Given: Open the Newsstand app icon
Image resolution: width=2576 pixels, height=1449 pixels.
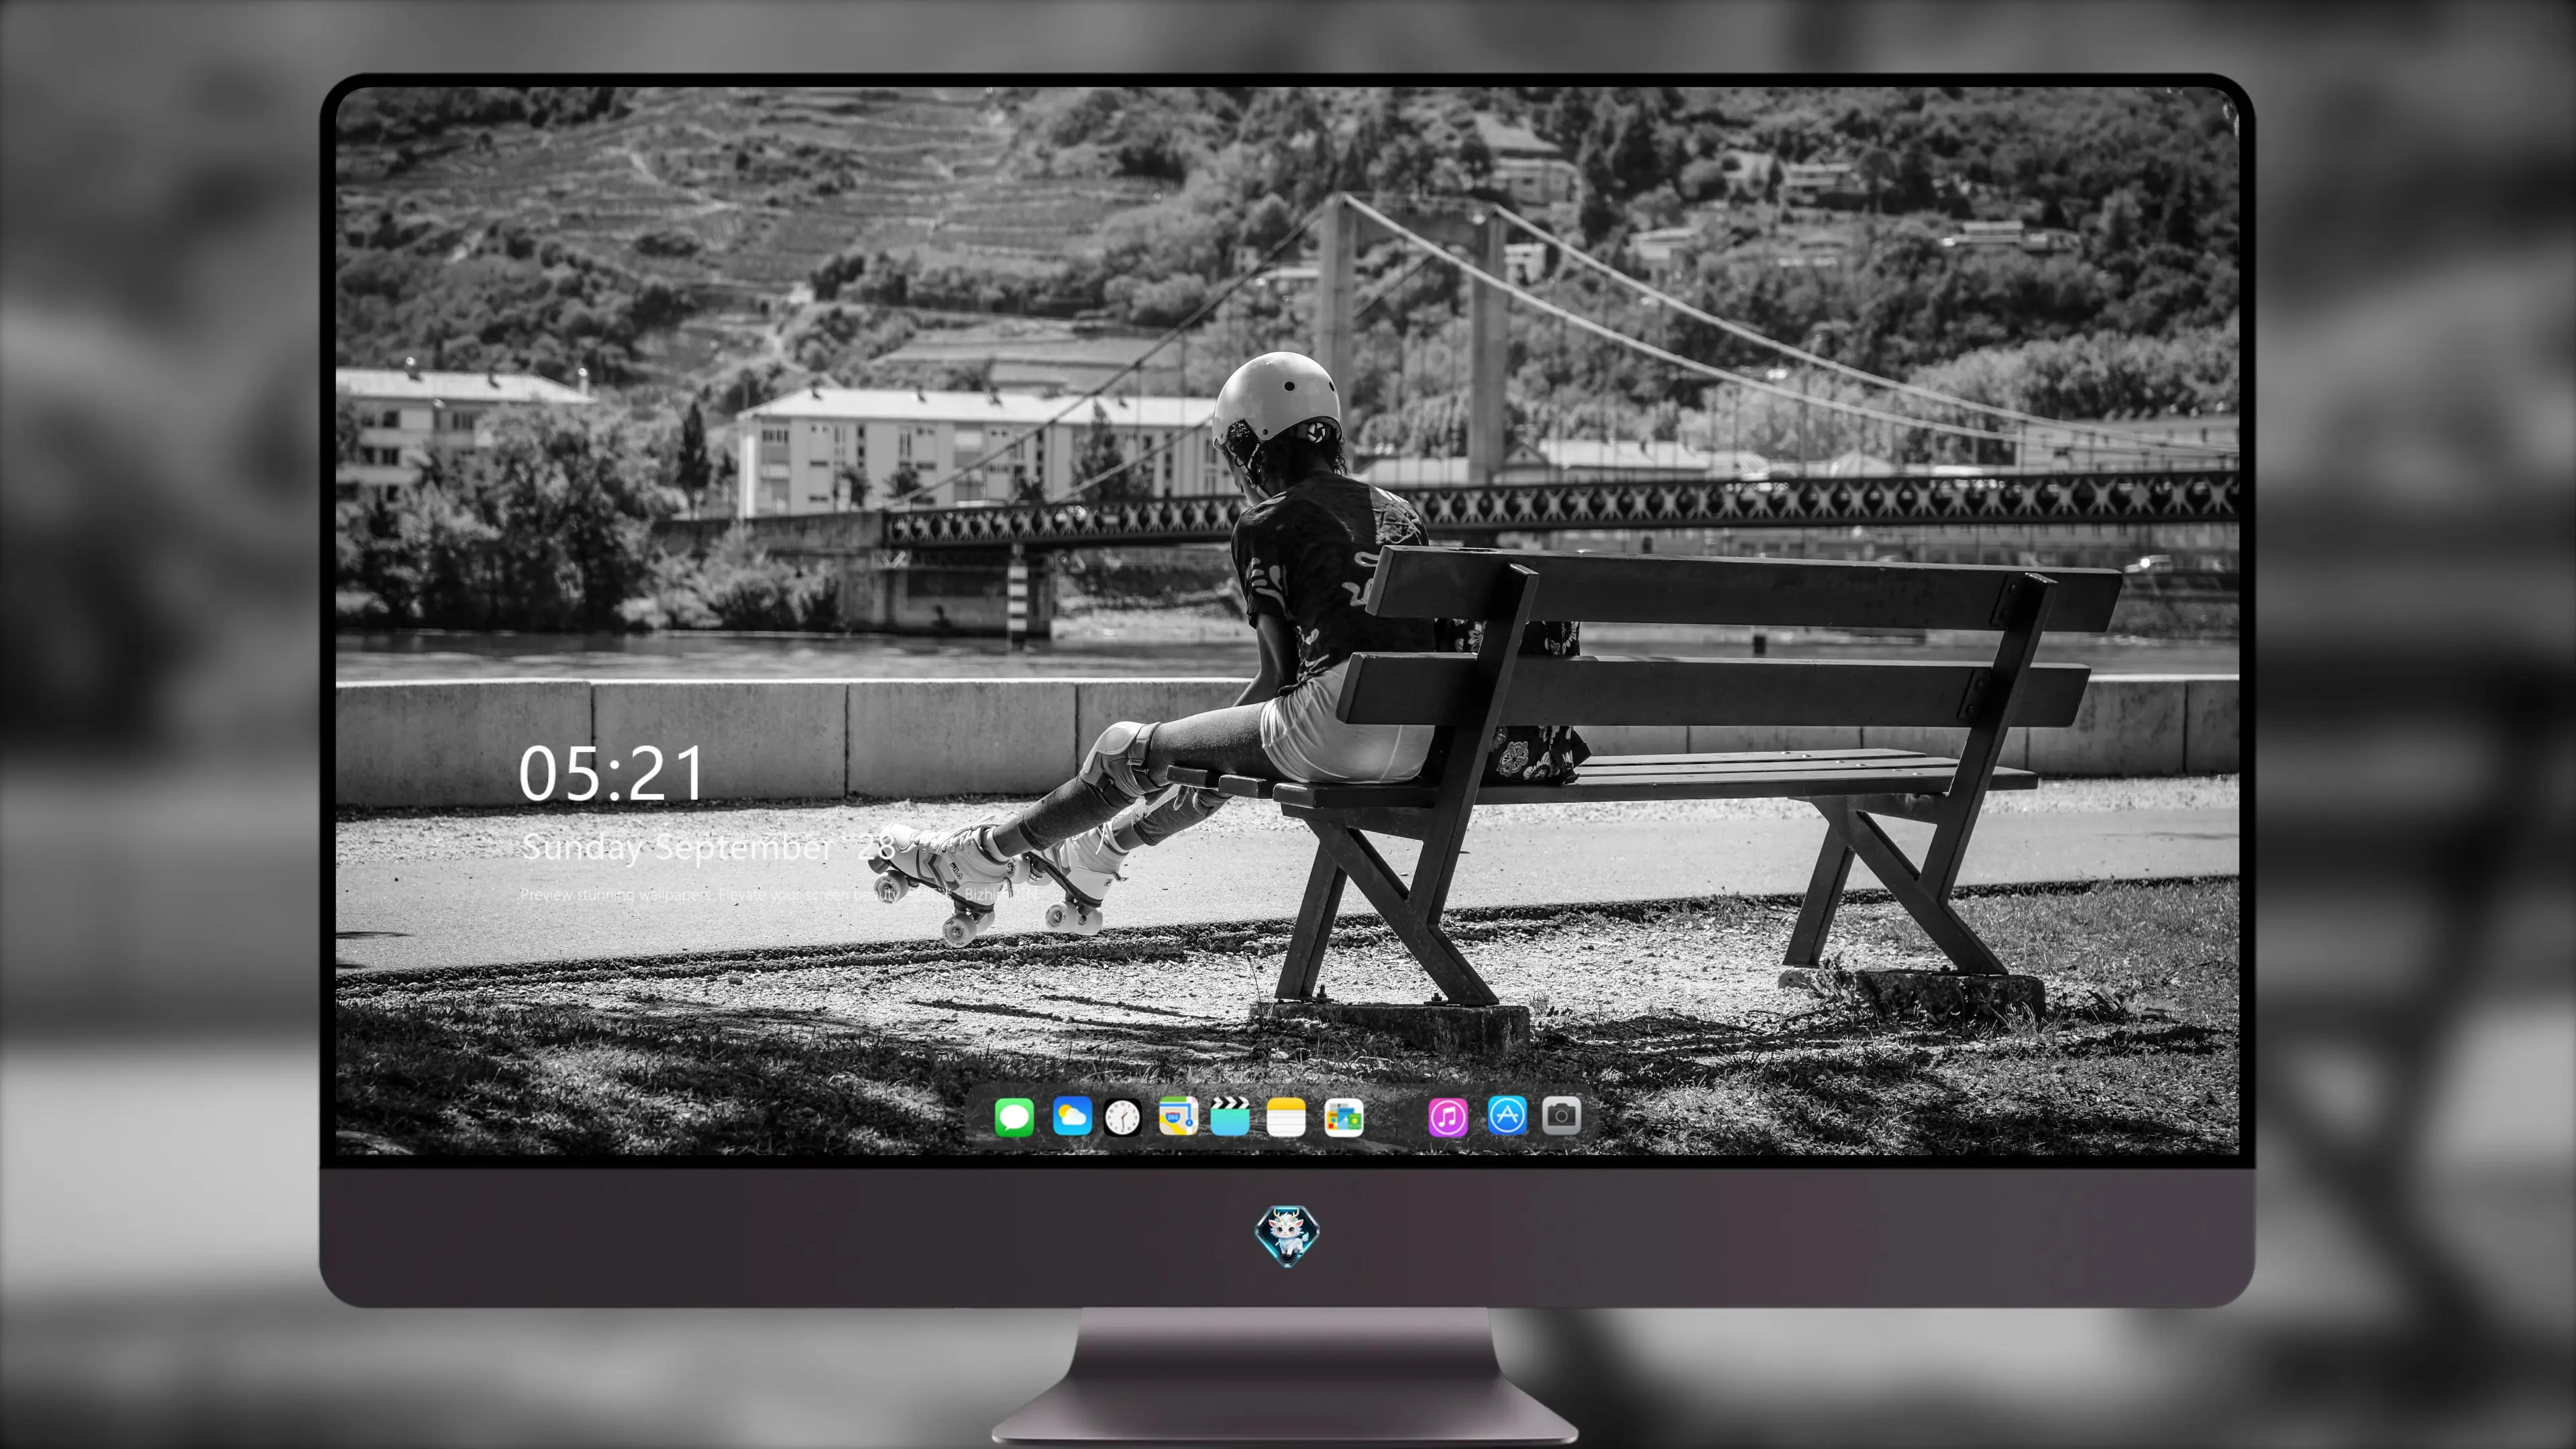Looking at the screenshot, I should [1343, 1117].
